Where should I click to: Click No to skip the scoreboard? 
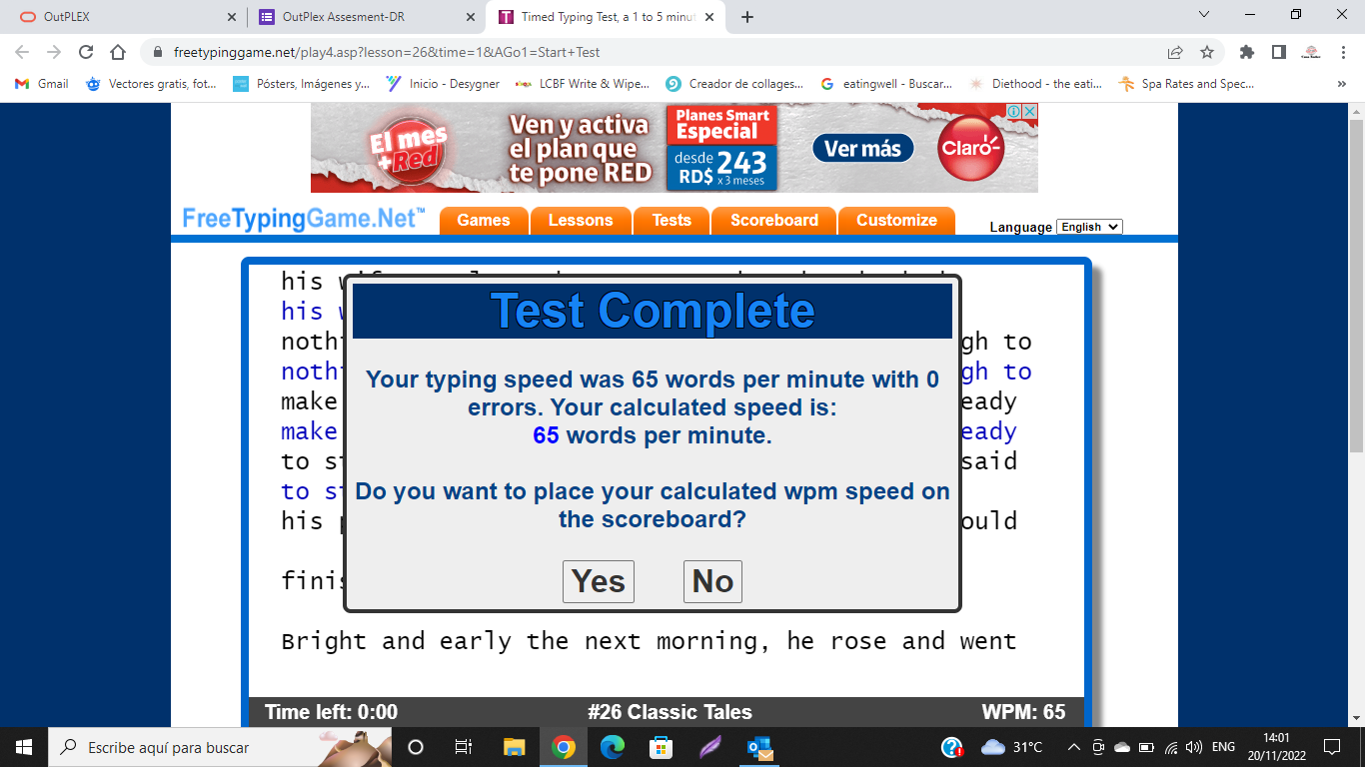click(712, 581)
